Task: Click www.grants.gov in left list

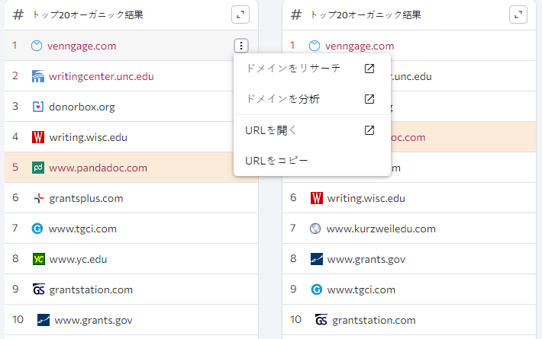Action: tap(93, 320)
